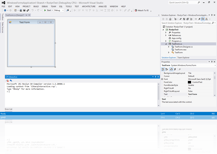Select App.config in Solution Explorer
The height and width of the screenshot is (154, 217).
click(x=176, y=38)
